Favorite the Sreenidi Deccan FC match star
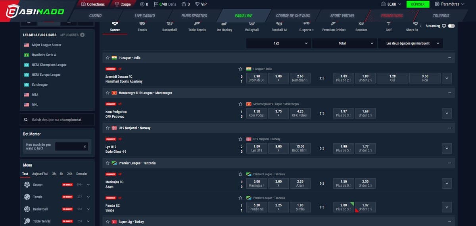476x226 pixels. [x=240, y=69]
